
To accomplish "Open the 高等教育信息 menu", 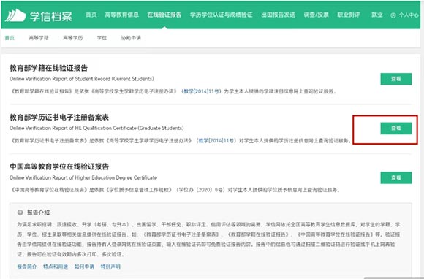I will (x=121, y=15).
